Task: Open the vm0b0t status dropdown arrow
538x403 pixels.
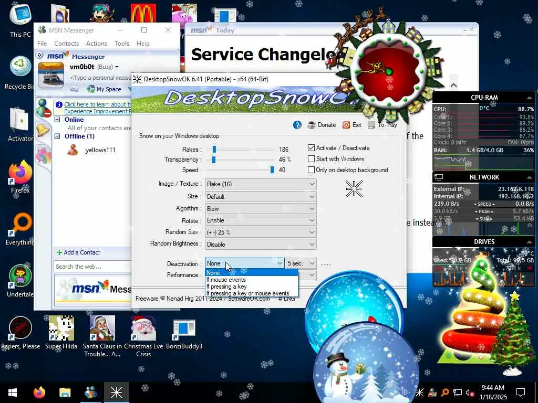Action: (x=117, y=67)
